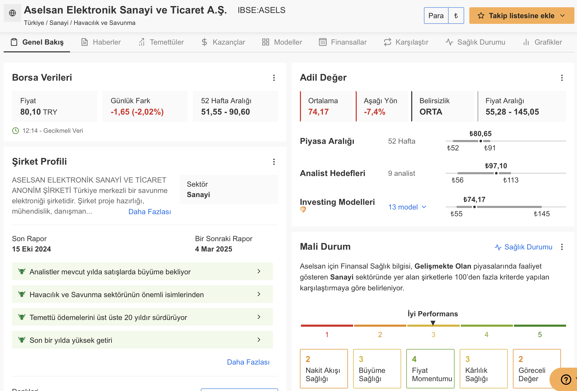
Task: Click the help question mark bubble
Action: click(x=566, y=379)
